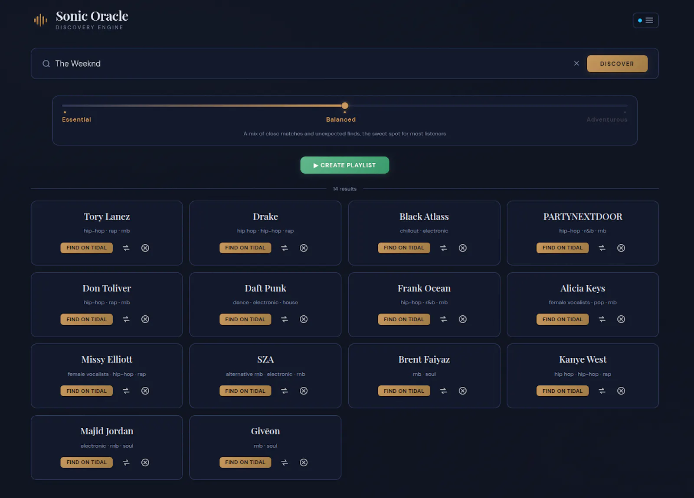Click the Frank Ocean artist name

[x=424, y=288]
